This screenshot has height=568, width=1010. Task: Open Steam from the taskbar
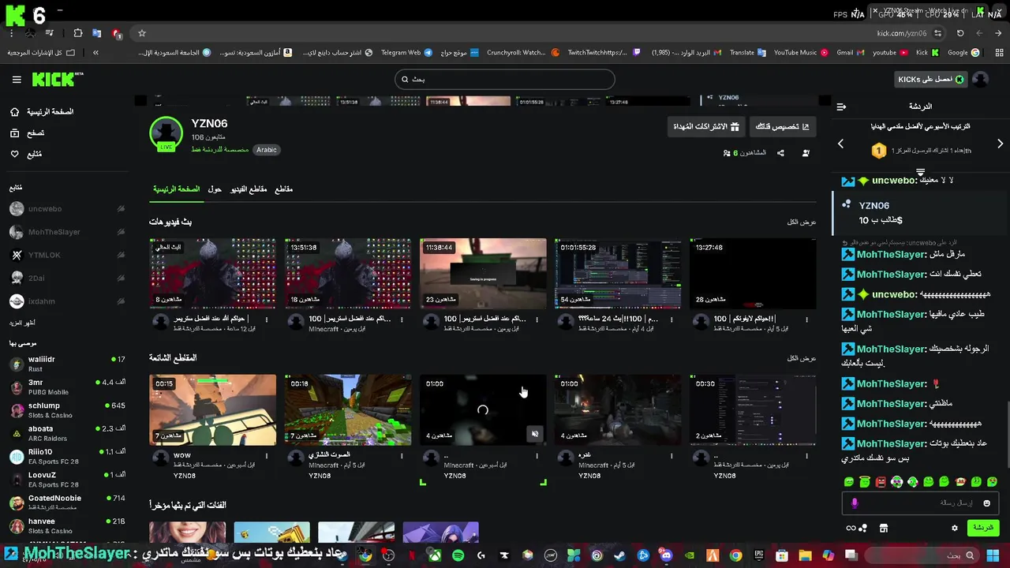coord(620,555)
